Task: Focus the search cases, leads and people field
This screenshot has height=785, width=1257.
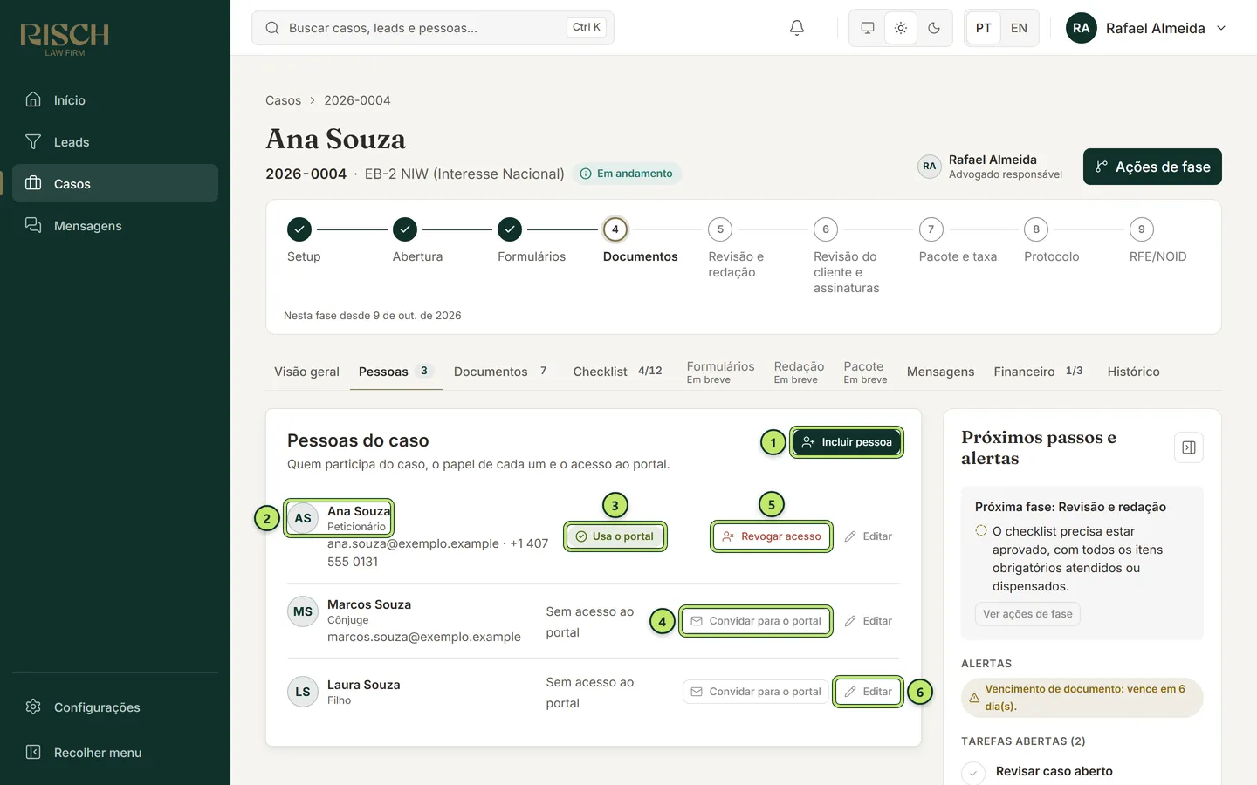Action: tap(432, 28)
